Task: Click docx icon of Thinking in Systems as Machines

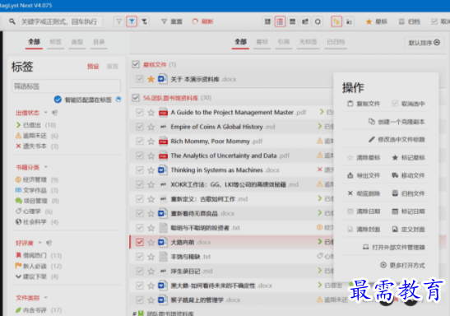Action: (163, 170)
